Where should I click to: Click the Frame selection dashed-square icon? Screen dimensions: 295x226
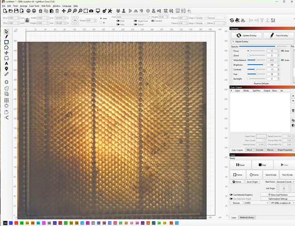(86, 11)
